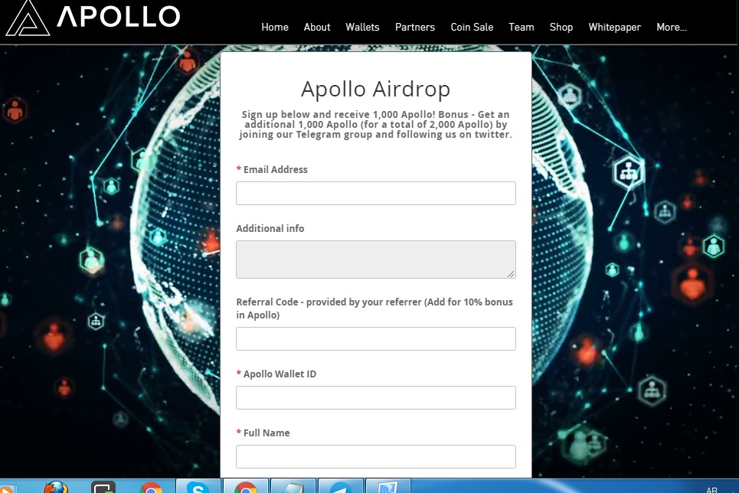Open the Coin Sale page
This screenshot has width=739, height=493.
tap(472, 28)
